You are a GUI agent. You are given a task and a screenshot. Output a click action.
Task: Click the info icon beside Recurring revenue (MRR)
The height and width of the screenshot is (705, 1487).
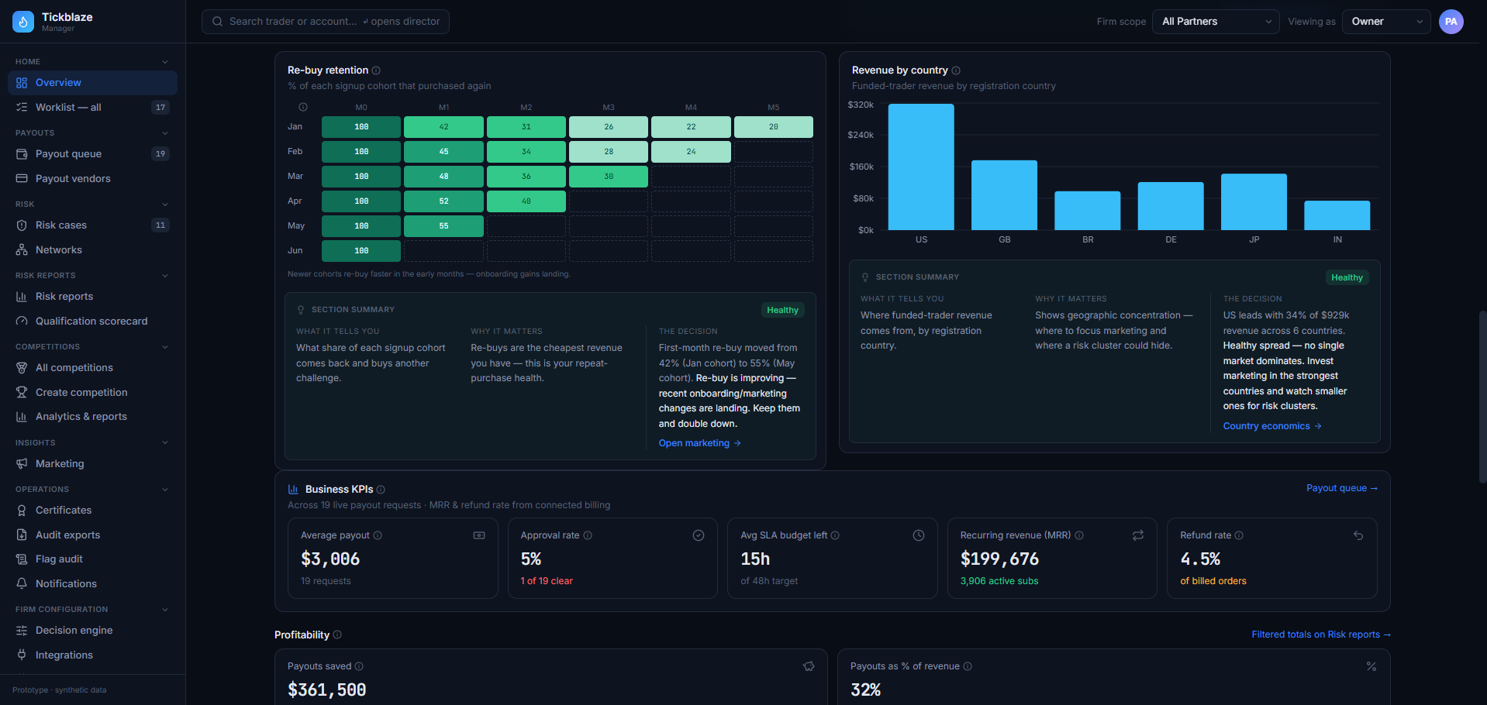[x=1079, y=535]
